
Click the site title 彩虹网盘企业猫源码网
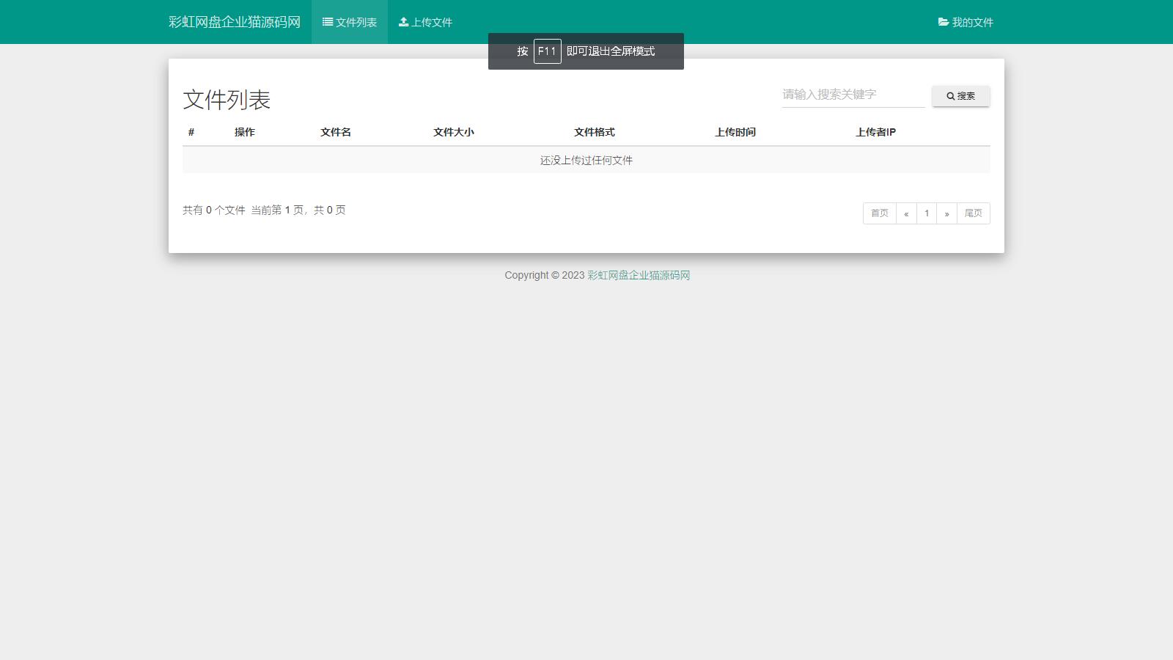click(234, 22)
